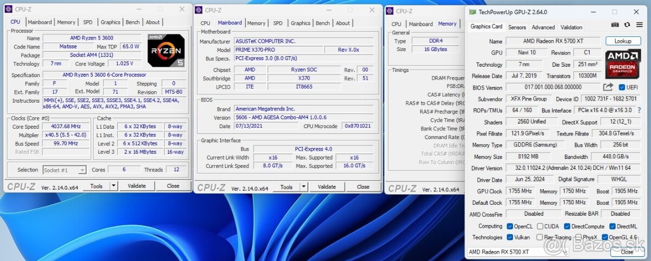Viewport: 651px width, 261px height.
Task: Select the Graphics Card tab in GPU-Z
Action: click(x=486, y=27)
